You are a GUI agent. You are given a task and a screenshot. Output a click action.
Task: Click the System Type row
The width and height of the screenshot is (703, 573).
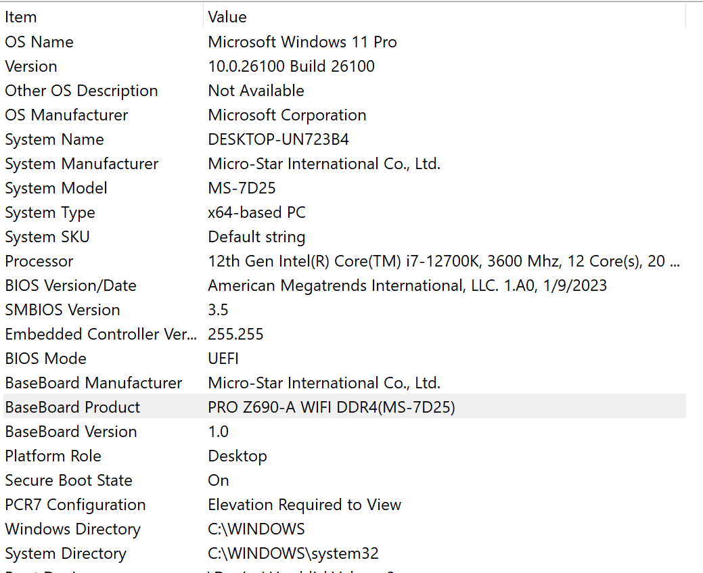(x=50, y=212)
